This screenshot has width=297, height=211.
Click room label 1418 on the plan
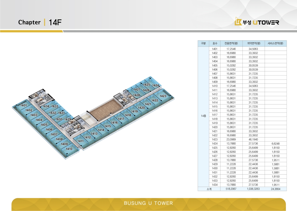128,115
